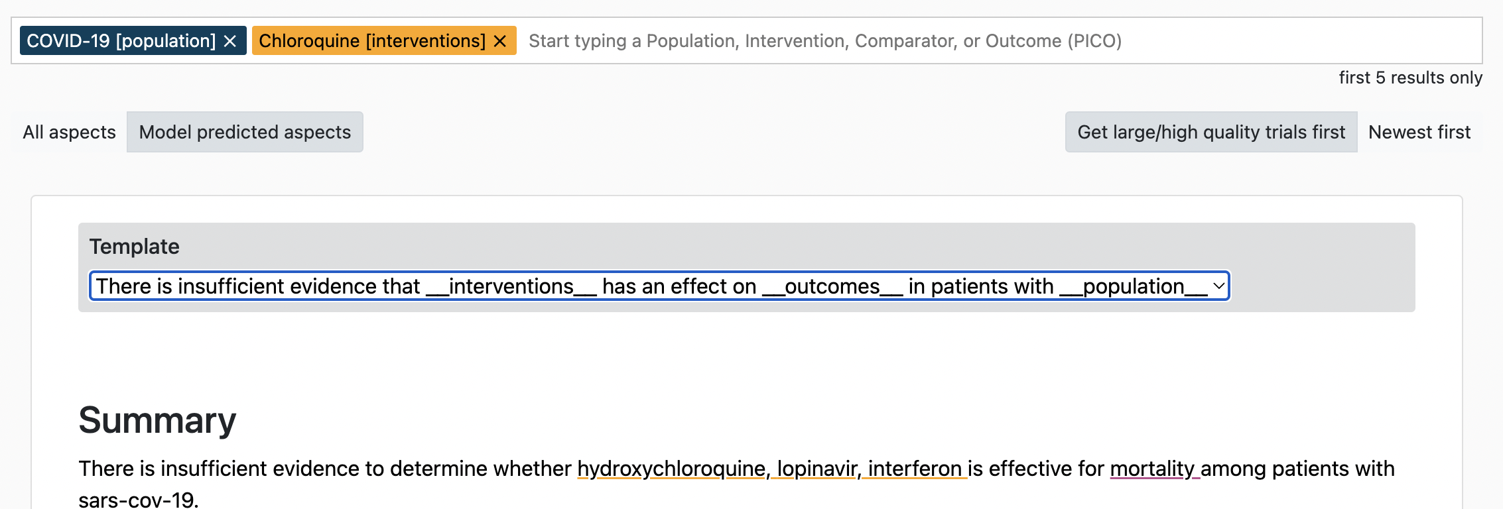Remove the COVID-19 population tag
Viewport: 1503px width, 509px height.
[230, 41]
